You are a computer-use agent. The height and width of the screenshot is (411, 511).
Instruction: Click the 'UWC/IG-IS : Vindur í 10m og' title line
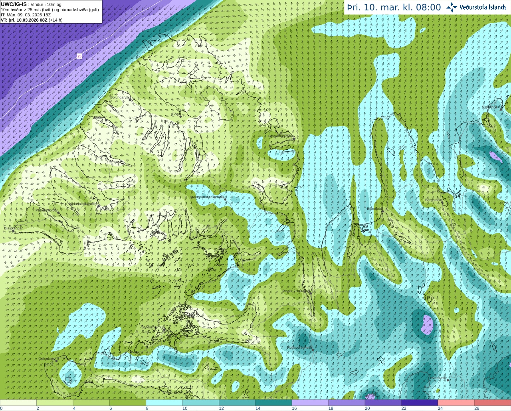(x=31, y=4)
